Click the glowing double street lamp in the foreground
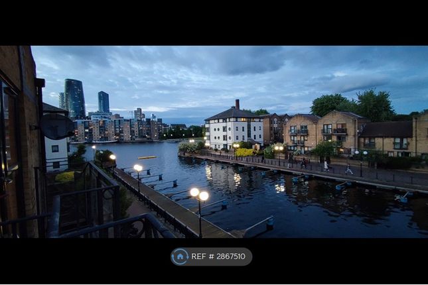 pos(199,195)
